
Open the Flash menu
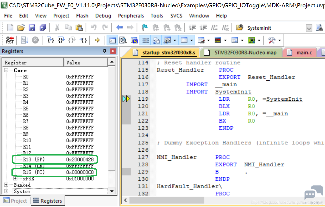pyautogui.click(x=82, y=16)
